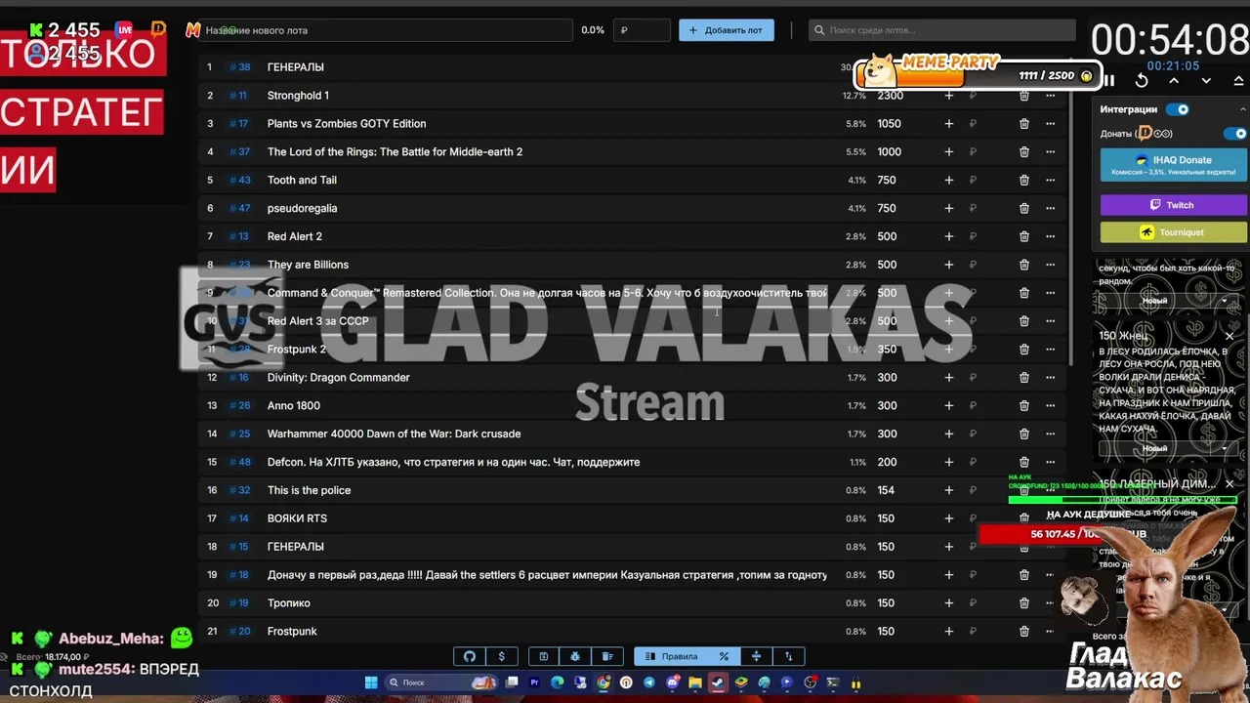Click the 154 amount for This is the police
The width and height of the screenshot is (1250, 703).
(x=887, y=490)
